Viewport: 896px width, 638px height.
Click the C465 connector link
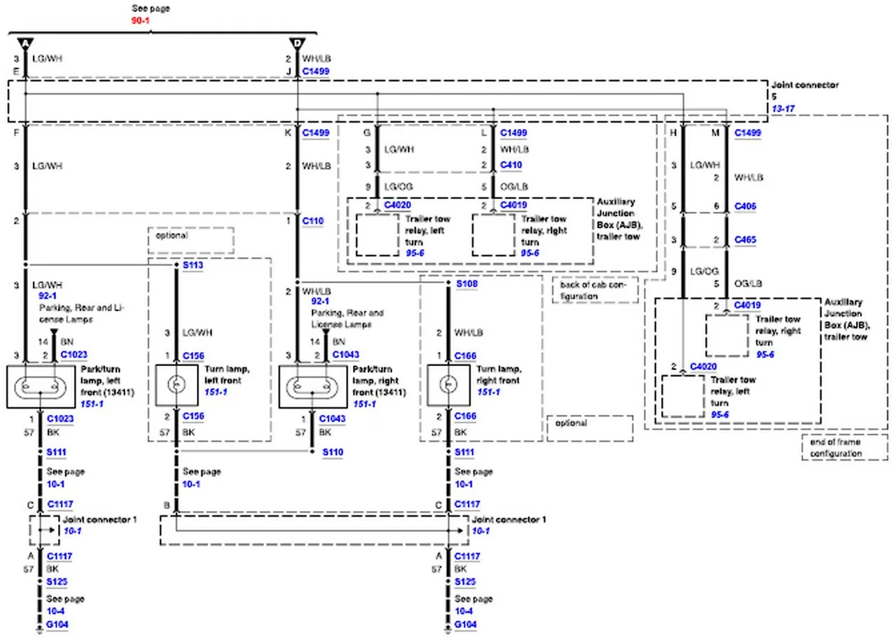coord(745,240)
